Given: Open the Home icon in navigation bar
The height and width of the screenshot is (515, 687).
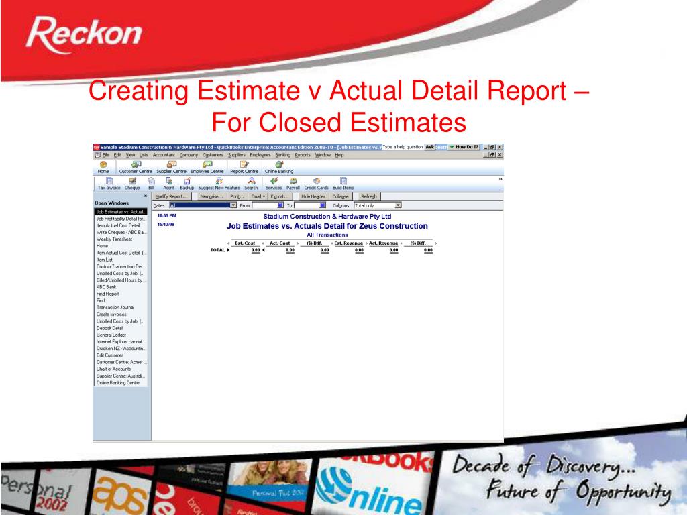Looking at the screenshot, I should [x=103, y=167].
